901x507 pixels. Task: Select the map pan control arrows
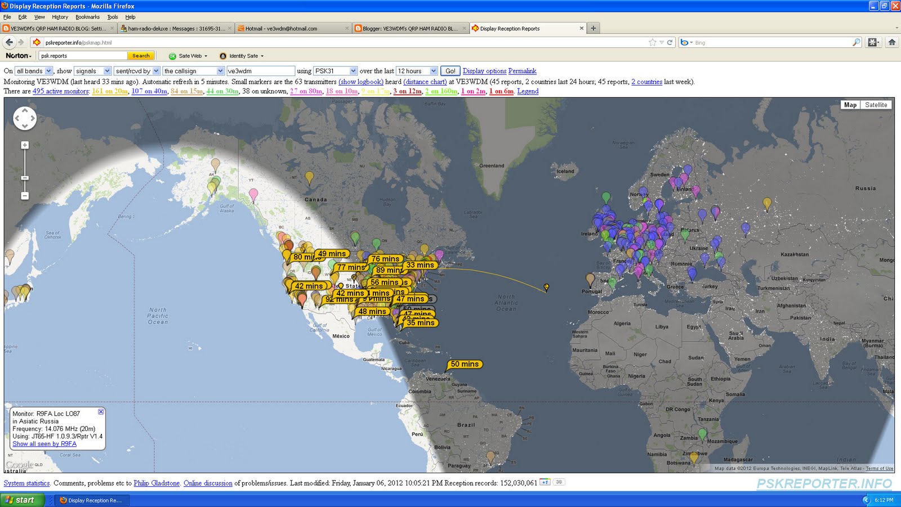pyautogui.click(x=24, y=119)
